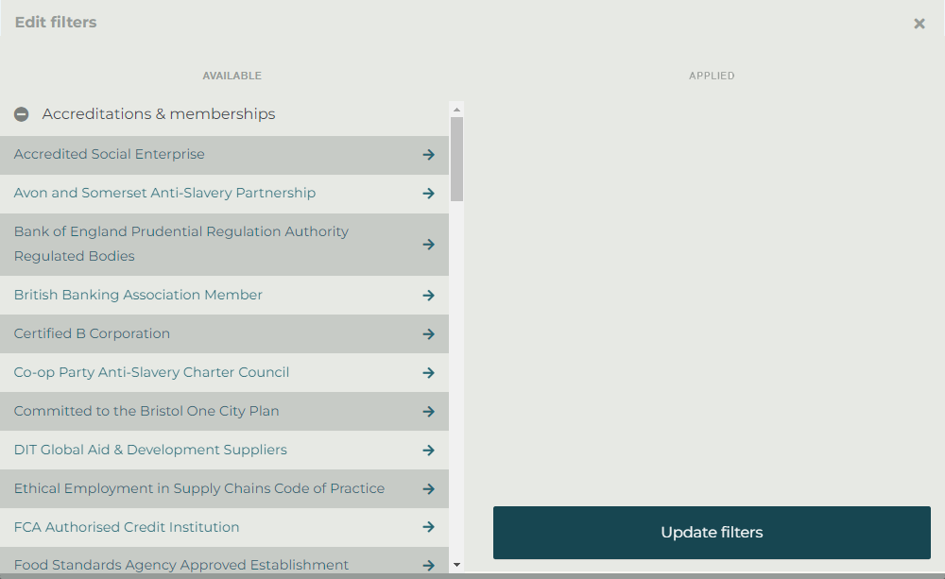This screenshot has height=579, width=945.
Task: Click the Accreditations & memberships heading
Action: [159, 114]
